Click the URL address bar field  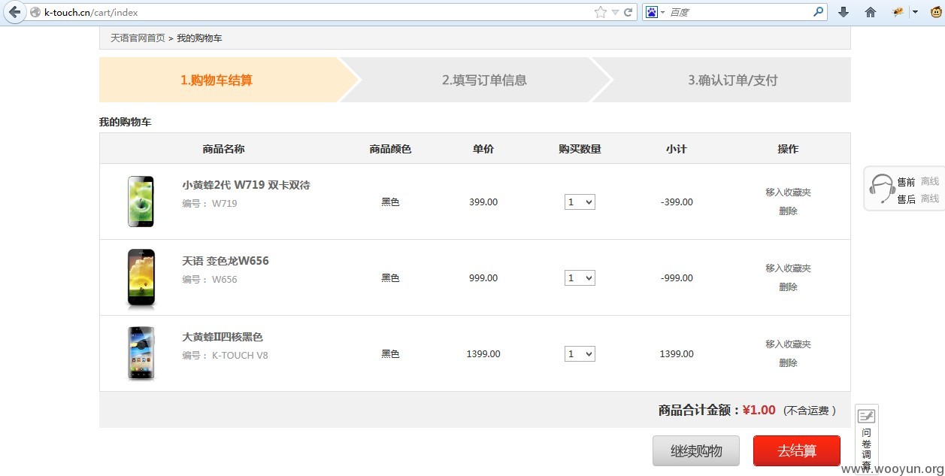317,12
